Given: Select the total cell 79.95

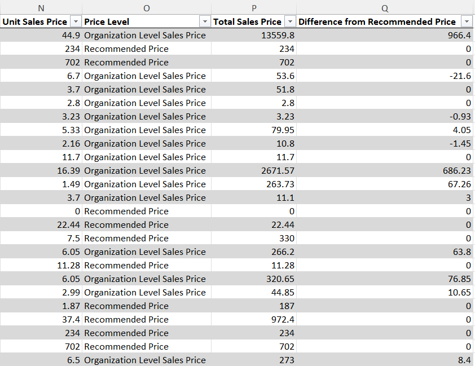Looking at the screenshot, I should (x=254, y=130).
